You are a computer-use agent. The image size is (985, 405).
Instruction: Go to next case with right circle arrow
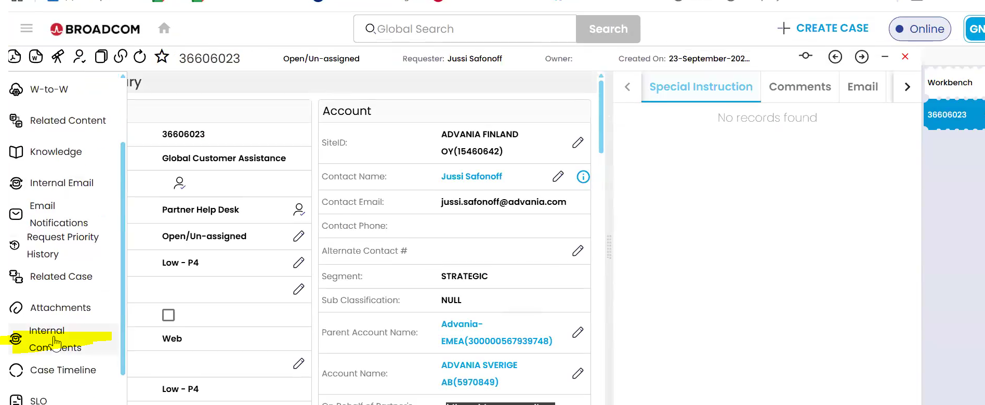coord(862,56)
